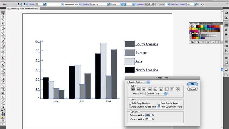This screenshot has height=129, width=229.
Task: Open Regular font style dropdown
Action: 122,4
